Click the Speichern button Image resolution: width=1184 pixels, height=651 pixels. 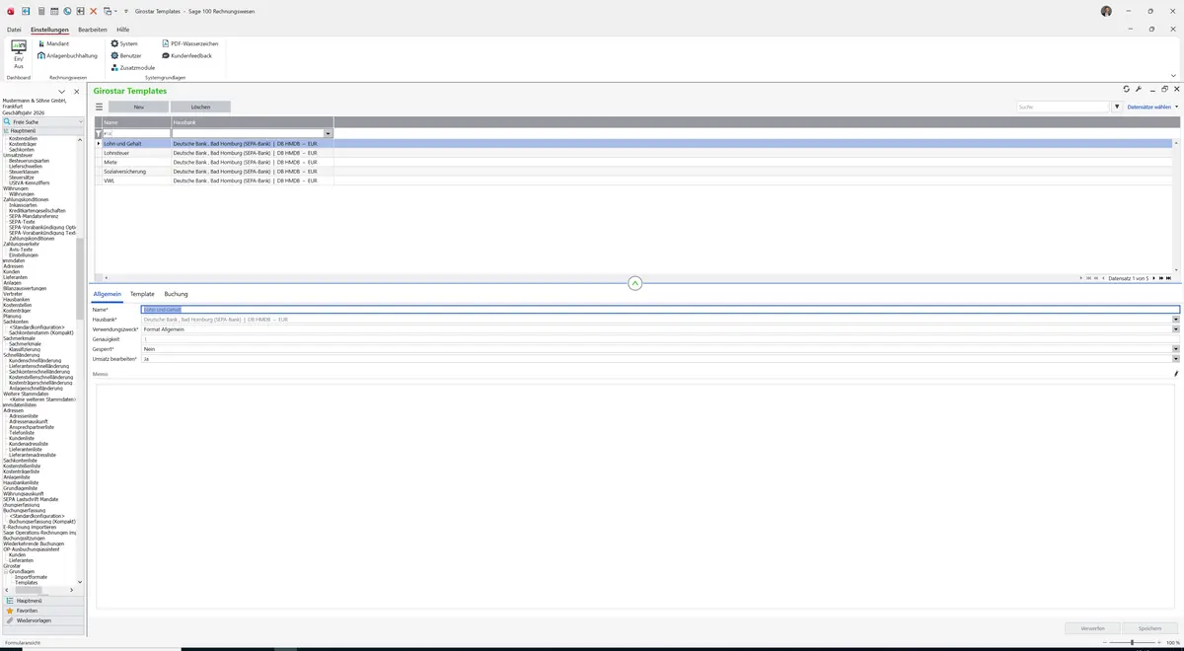click(x=1149, y=628)
